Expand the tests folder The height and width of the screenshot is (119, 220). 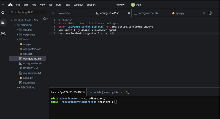coord(17,39)
